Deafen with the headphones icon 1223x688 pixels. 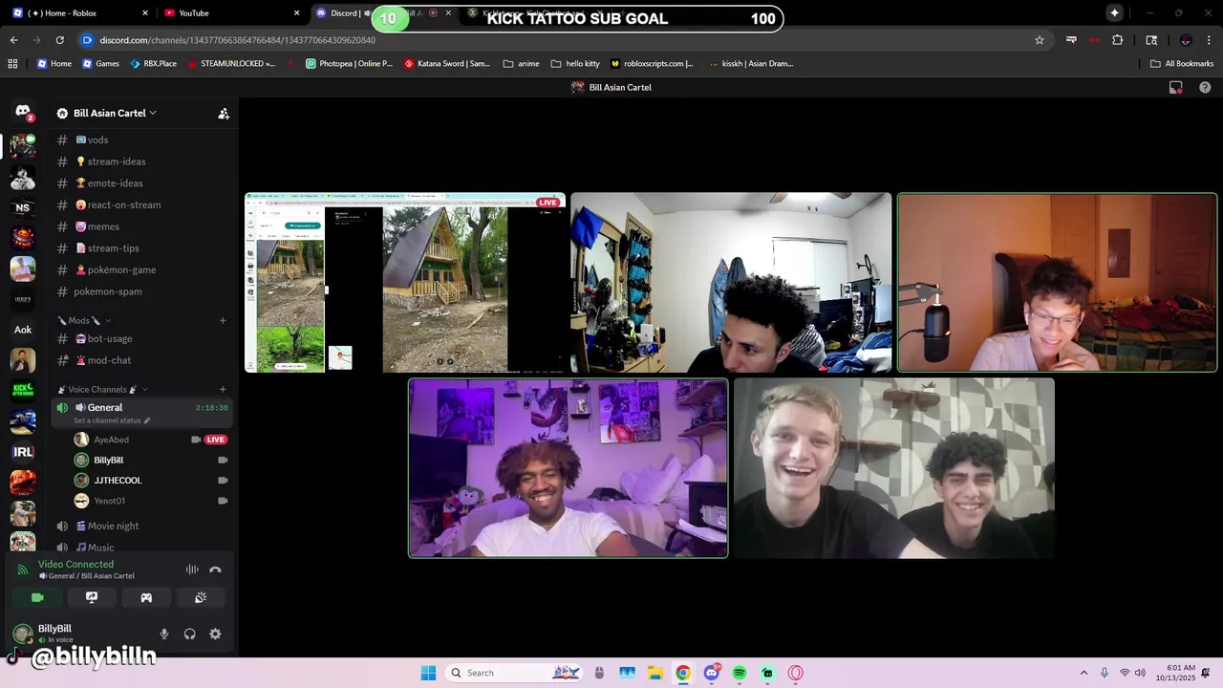click(189, 634)
